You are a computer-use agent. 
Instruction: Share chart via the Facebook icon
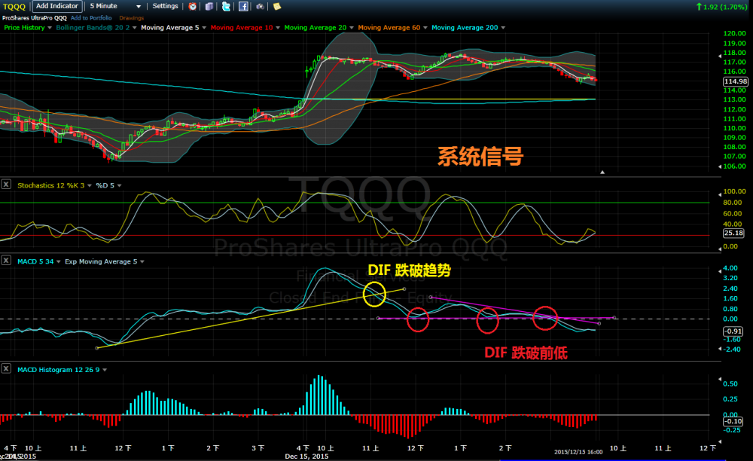(243, 6)
